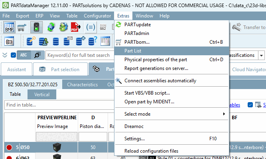The width and height of the screenshot is (266, 159).
Task: Click the Find in table... field
Action: coord(59,105)
